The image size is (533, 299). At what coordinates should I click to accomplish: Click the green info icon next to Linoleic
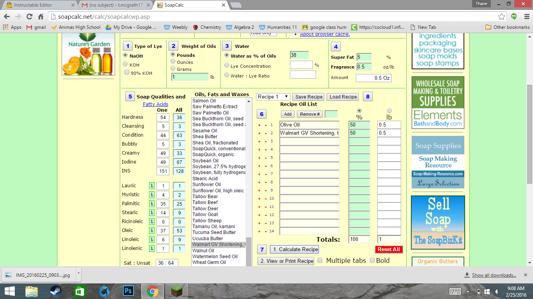(x=152, y=239)
